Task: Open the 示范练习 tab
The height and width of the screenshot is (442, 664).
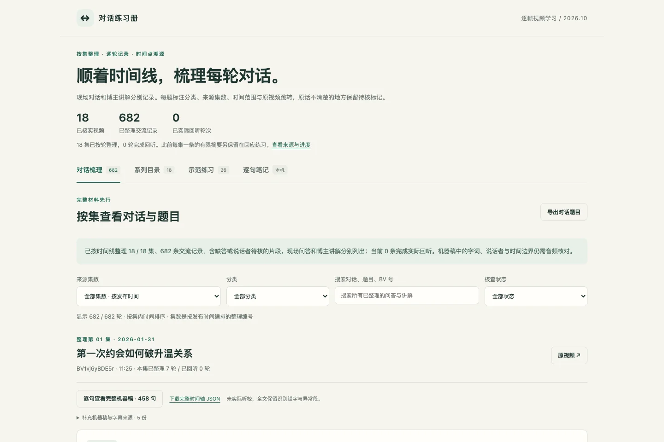Action: pos(208,170)
